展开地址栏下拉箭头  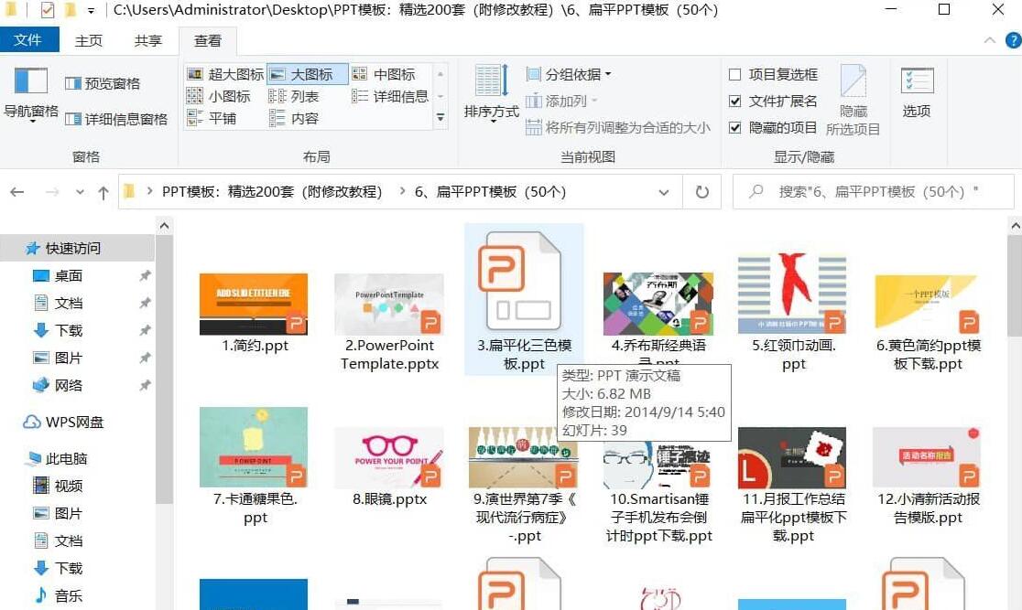(664, 192)
